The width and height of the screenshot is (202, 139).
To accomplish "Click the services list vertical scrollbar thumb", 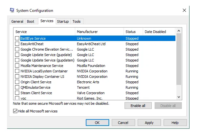I will click(x=179, y=59).
